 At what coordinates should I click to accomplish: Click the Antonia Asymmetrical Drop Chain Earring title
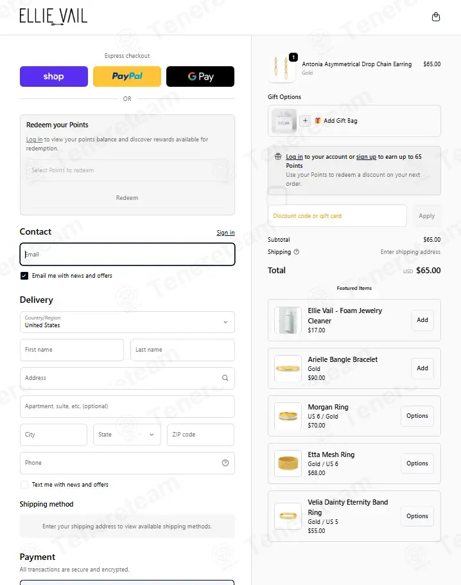pyautogui.click(x=356, y=64)
